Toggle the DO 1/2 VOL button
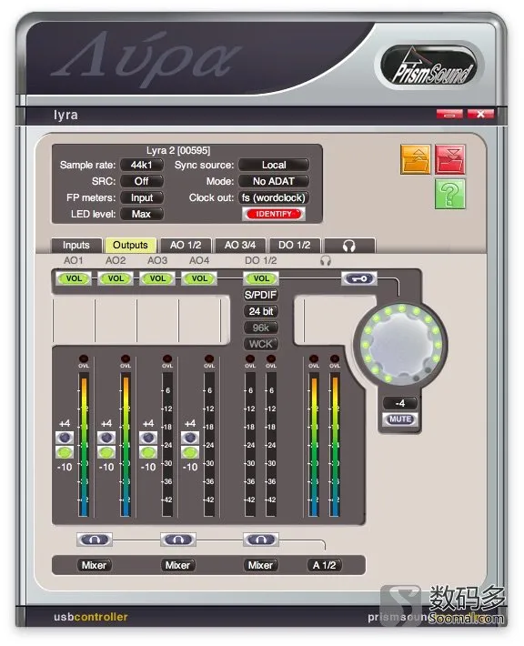The image size is (524, 646). [261, 278]
